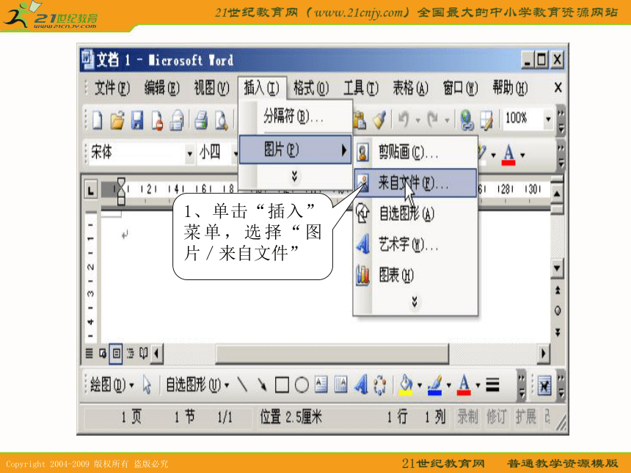Click the Permission document icon

point(157,120)
